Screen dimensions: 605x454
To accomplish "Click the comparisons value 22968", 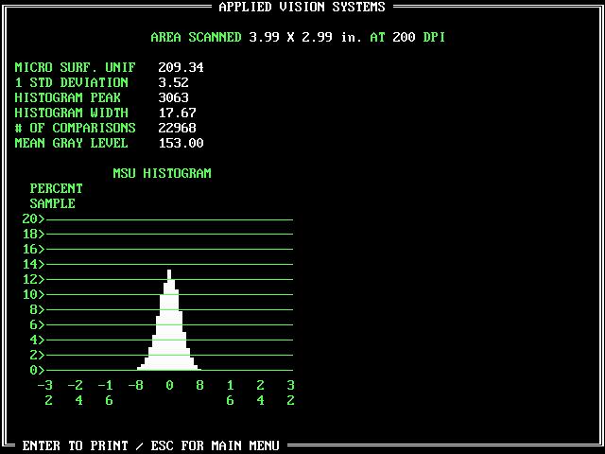I will tap(177, 128).
